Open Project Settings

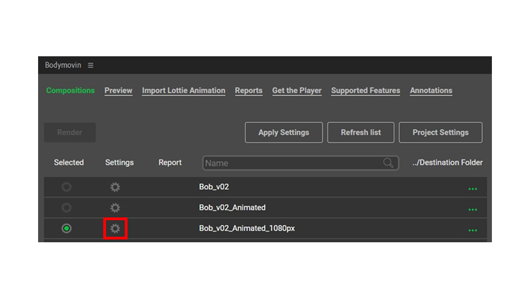coord(441,132)
